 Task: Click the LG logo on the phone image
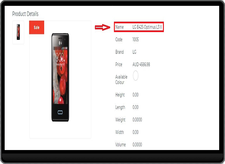pos(61,43)
